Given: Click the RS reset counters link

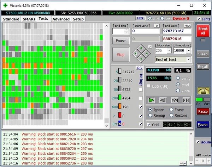Looking at the screenshot, I should click(140, 68).
